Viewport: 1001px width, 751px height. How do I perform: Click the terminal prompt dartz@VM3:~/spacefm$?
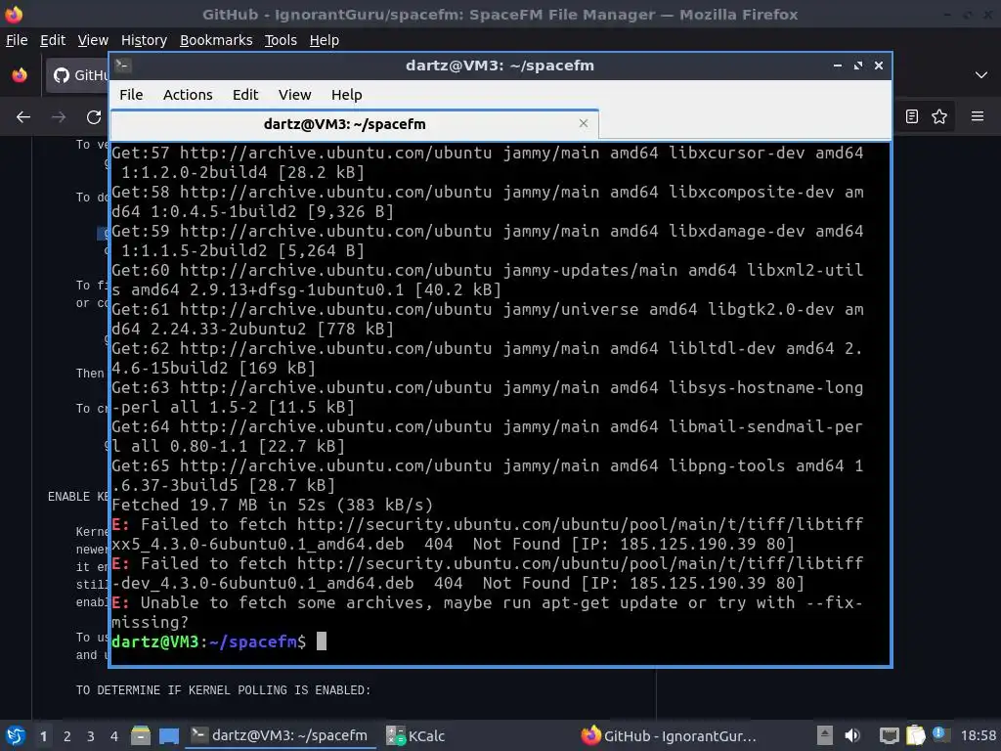coord(209,641)
